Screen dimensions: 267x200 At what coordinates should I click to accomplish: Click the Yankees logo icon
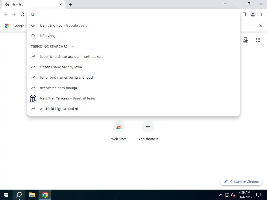pos(33,98)
